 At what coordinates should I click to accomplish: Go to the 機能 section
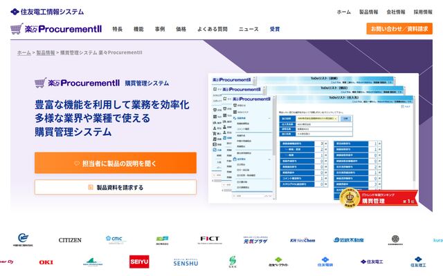coord(138,29)
